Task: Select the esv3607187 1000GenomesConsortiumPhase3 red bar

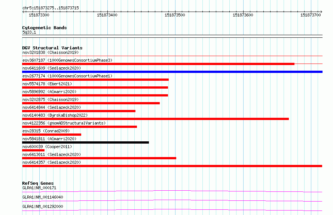Action: (x=158, y=64)
